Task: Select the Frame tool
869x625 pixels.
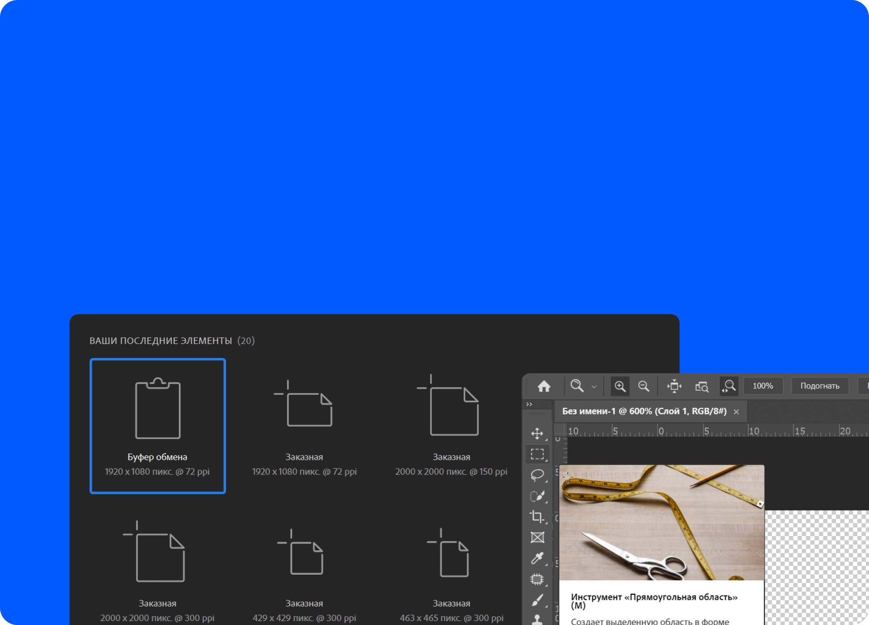Action: pyautogui.click(x=537, y=537)
